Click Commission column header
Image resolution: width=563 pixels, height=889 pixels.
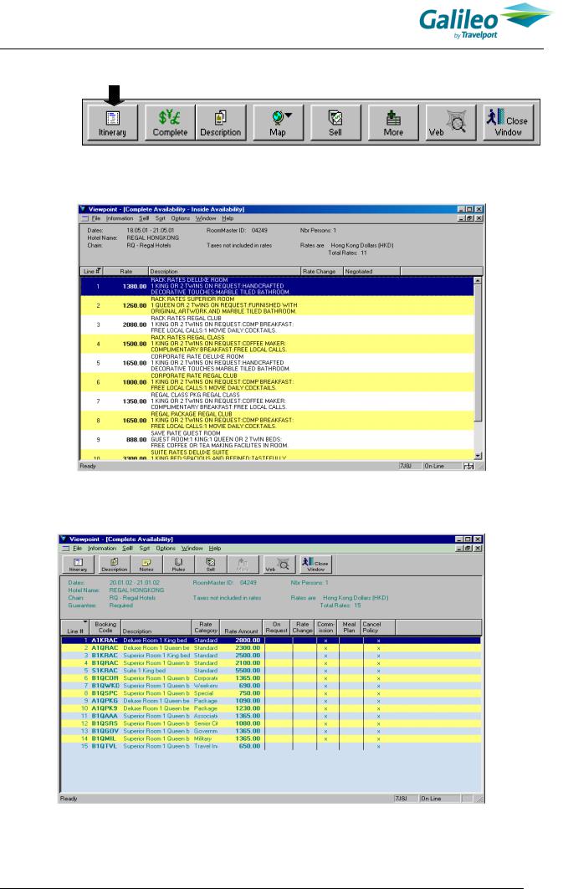click(325, 627)
